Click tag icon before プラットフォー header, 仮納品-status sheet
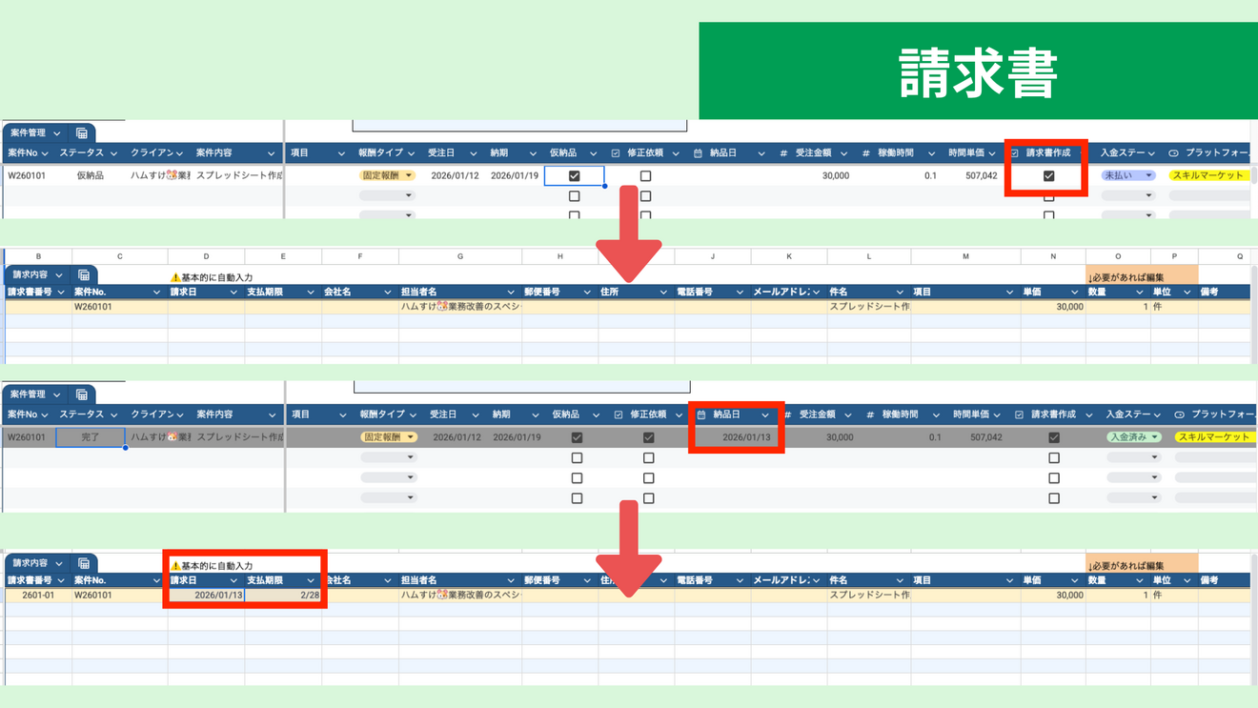The height and width of the screenshot is (708, 1258). tap(1173, 153)
